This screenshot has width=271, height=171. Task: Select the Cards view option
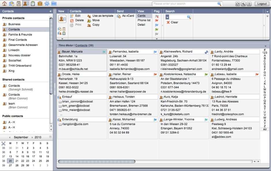coord(141,16)
